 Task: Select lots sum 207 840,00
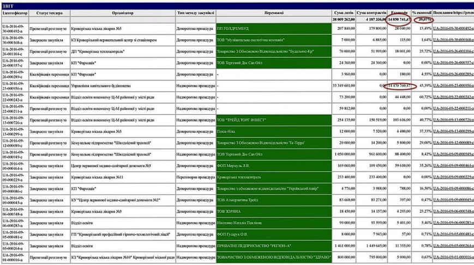(x=346, y=28)
